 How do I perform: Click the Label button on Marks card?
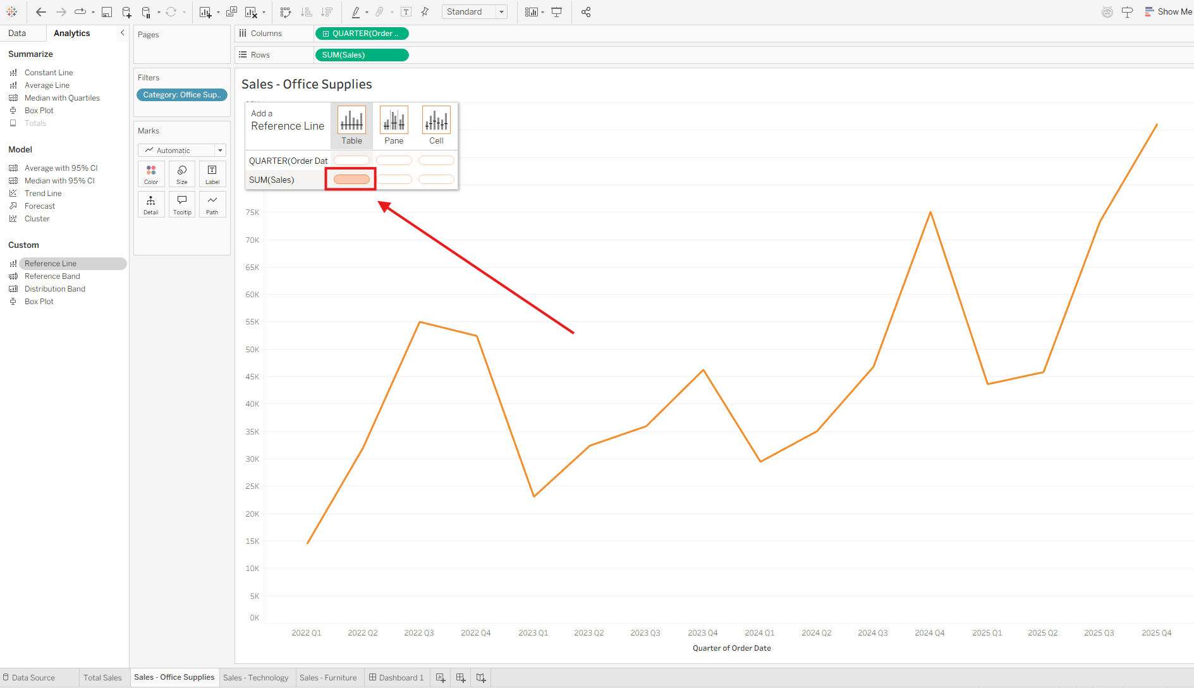pyautogui.click(x=212, y=174)
